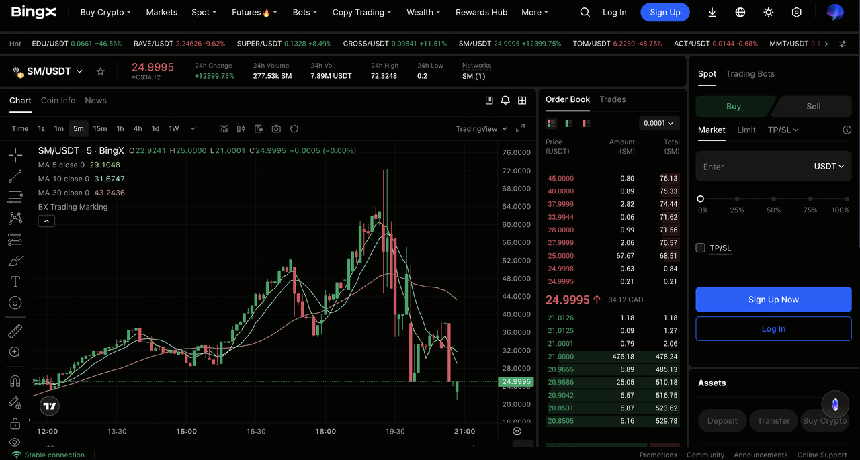
Task: Select the text tool in chart sidebar
Action: [x=15, y=281]
